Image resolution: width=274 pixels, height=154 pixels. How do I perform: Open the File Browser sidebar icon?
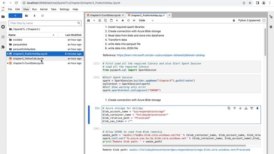(3, 17)
